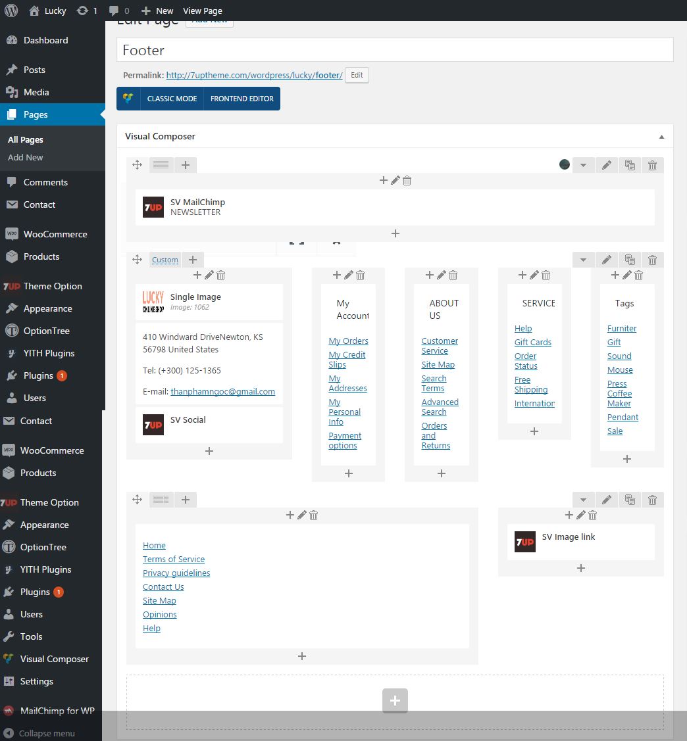Edit the Custom layout row with pencil
Image resolution: width=687 pixels, height=741 pixels.
[x=607, y=260]
